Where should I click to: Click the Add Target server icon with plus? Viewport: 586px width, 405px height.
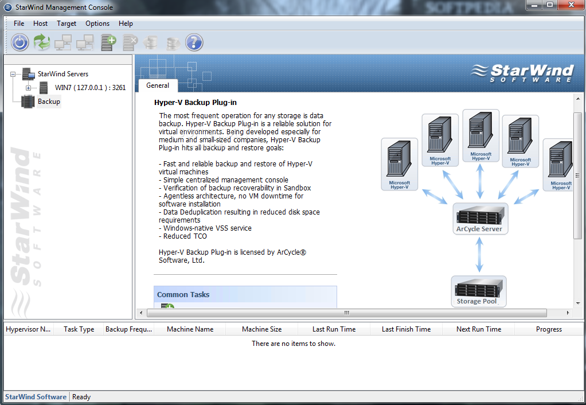pos(108,42)
